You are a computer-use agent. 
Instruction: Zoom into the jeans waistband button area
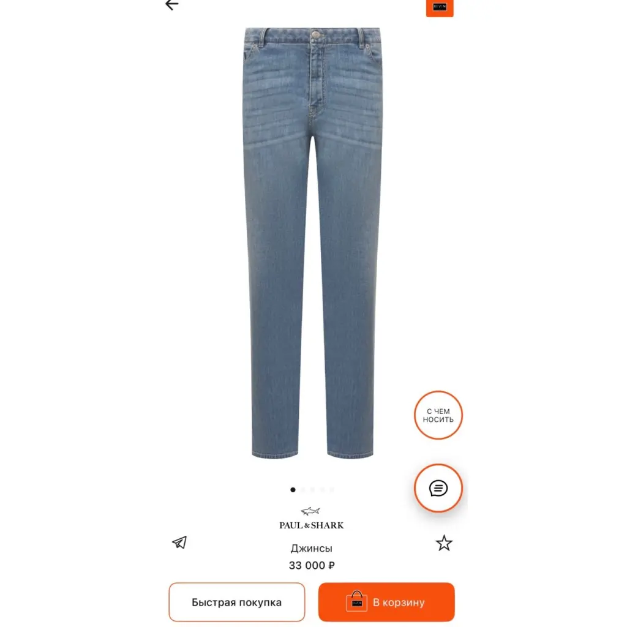[315, 35]
